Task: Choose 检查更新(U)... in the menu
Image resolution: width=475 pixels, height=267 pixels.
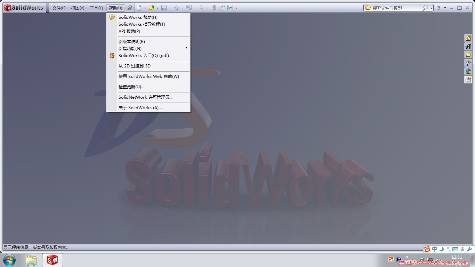Action: pyautogui.click(x=148, y=87)
